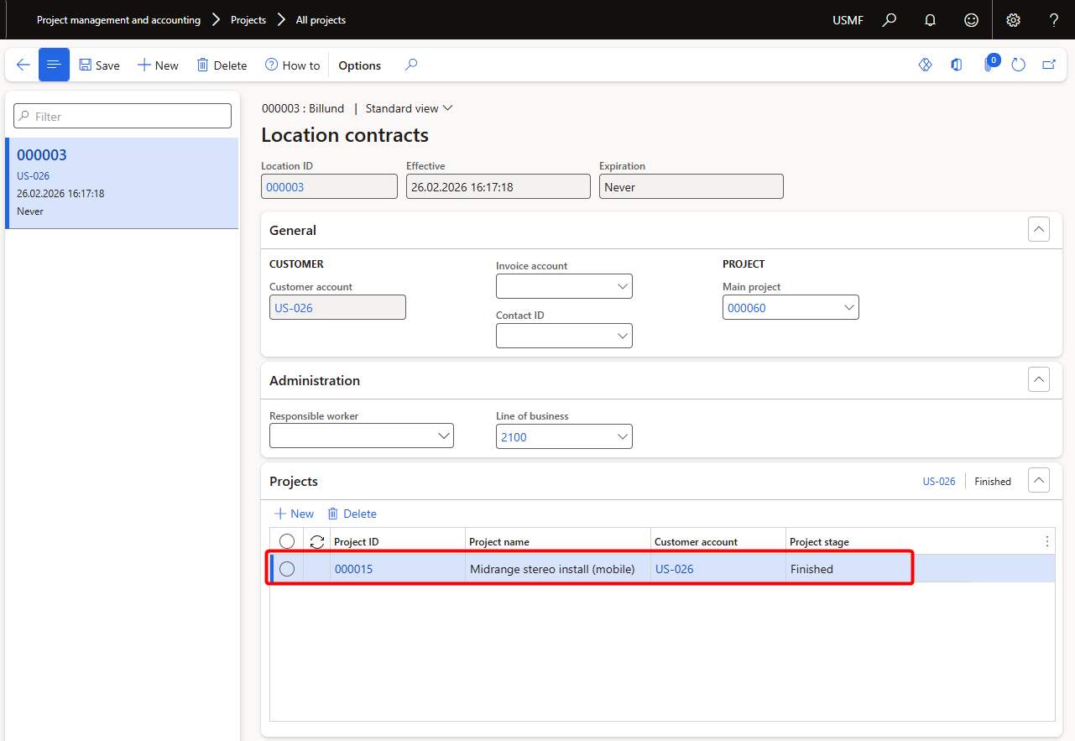Expand the Responsible worker dropdown

coord(443,436)
